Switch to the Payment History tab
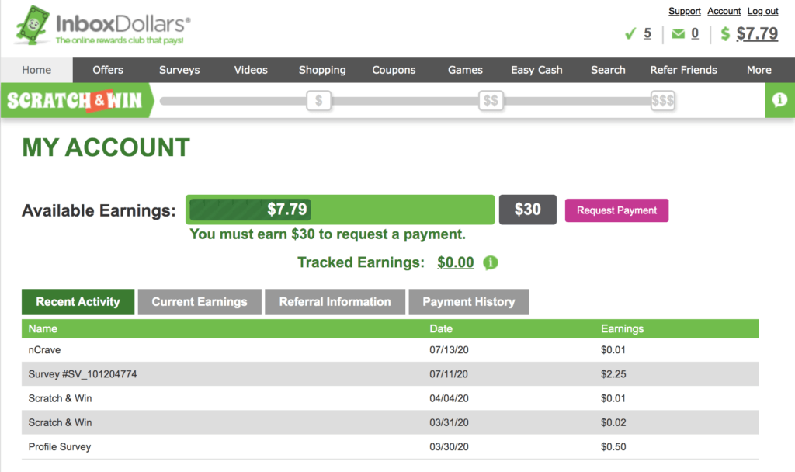Screen dimensions: 795x472 click(x=468, y=302)
